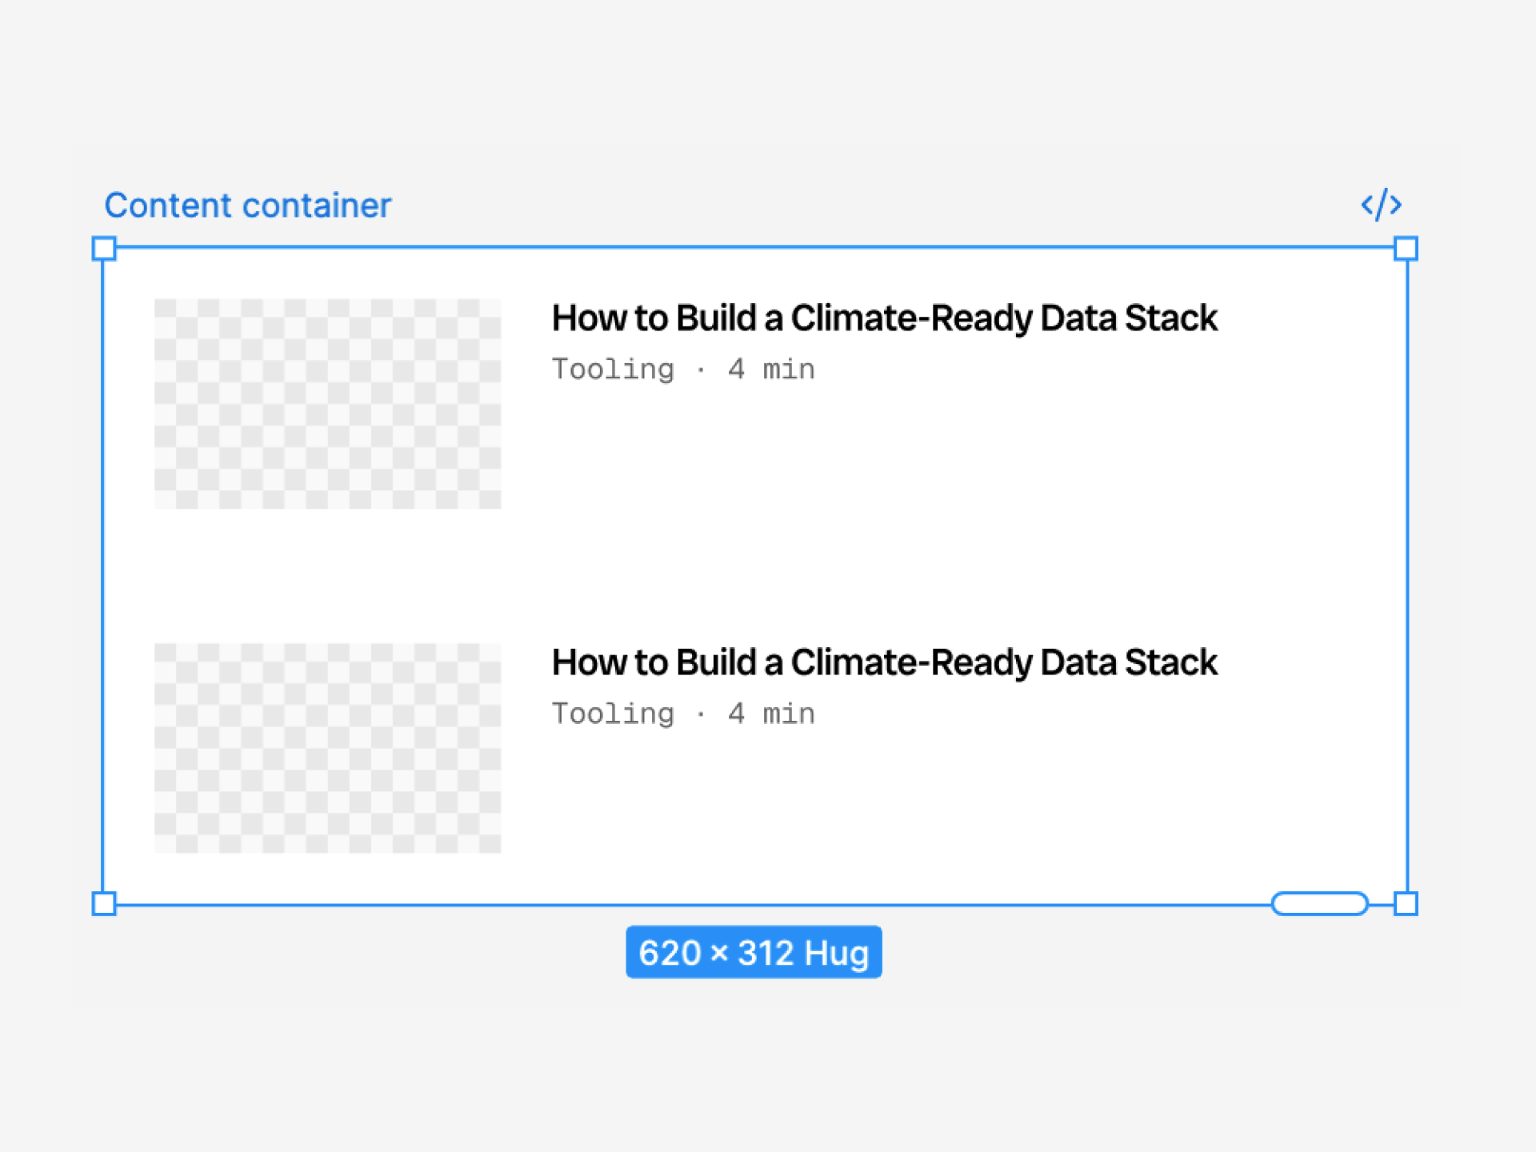Click the bottom-right corner resize handle
The image size is (1536, 1152).
coord(1406,904)
